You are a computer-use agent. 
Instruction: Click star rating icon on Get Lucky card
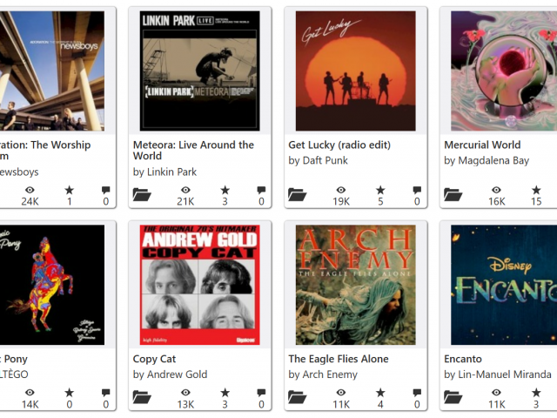pyautogui.click(x=380, y=190)
